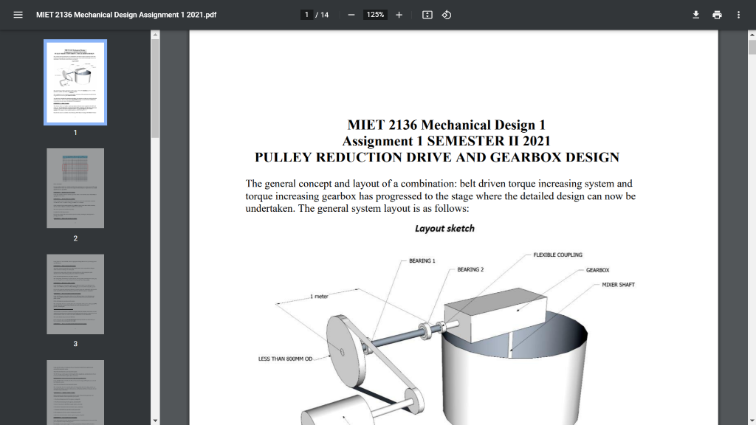Screen dimensions: 756x425
Task: Click the MIET 2136 heading text
Action: [447, 125]
